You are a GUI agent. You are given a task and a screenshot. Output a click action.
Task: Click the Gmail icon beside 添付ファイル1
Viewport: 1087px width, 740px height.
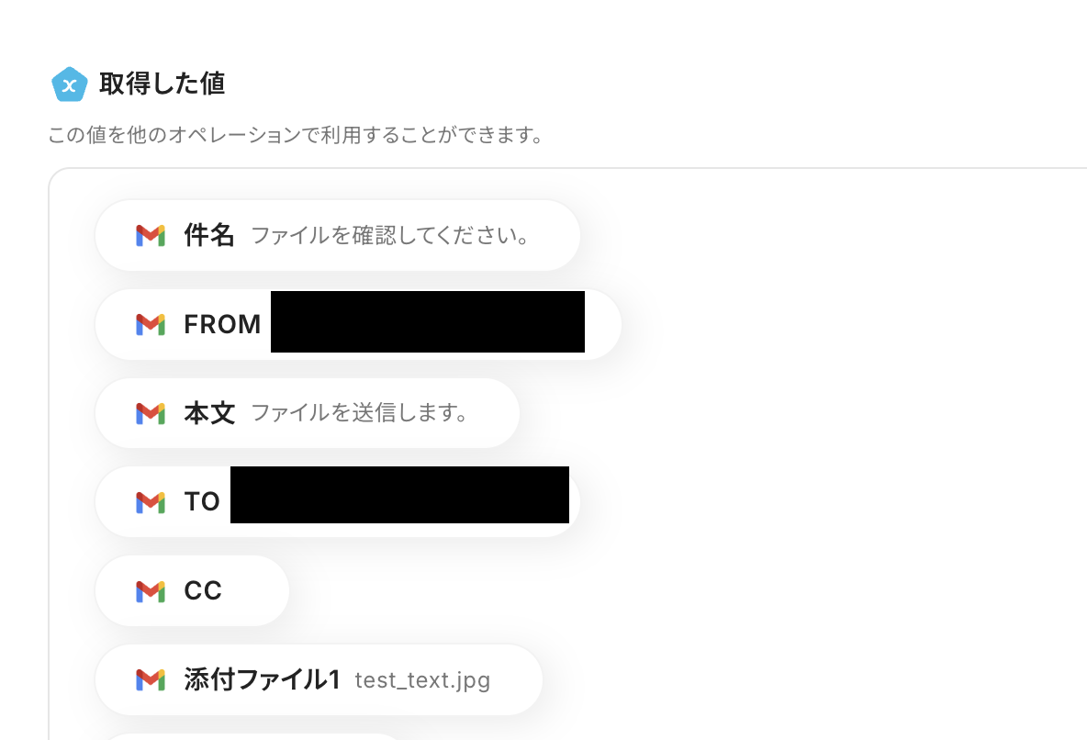click(x=151, y=679)
